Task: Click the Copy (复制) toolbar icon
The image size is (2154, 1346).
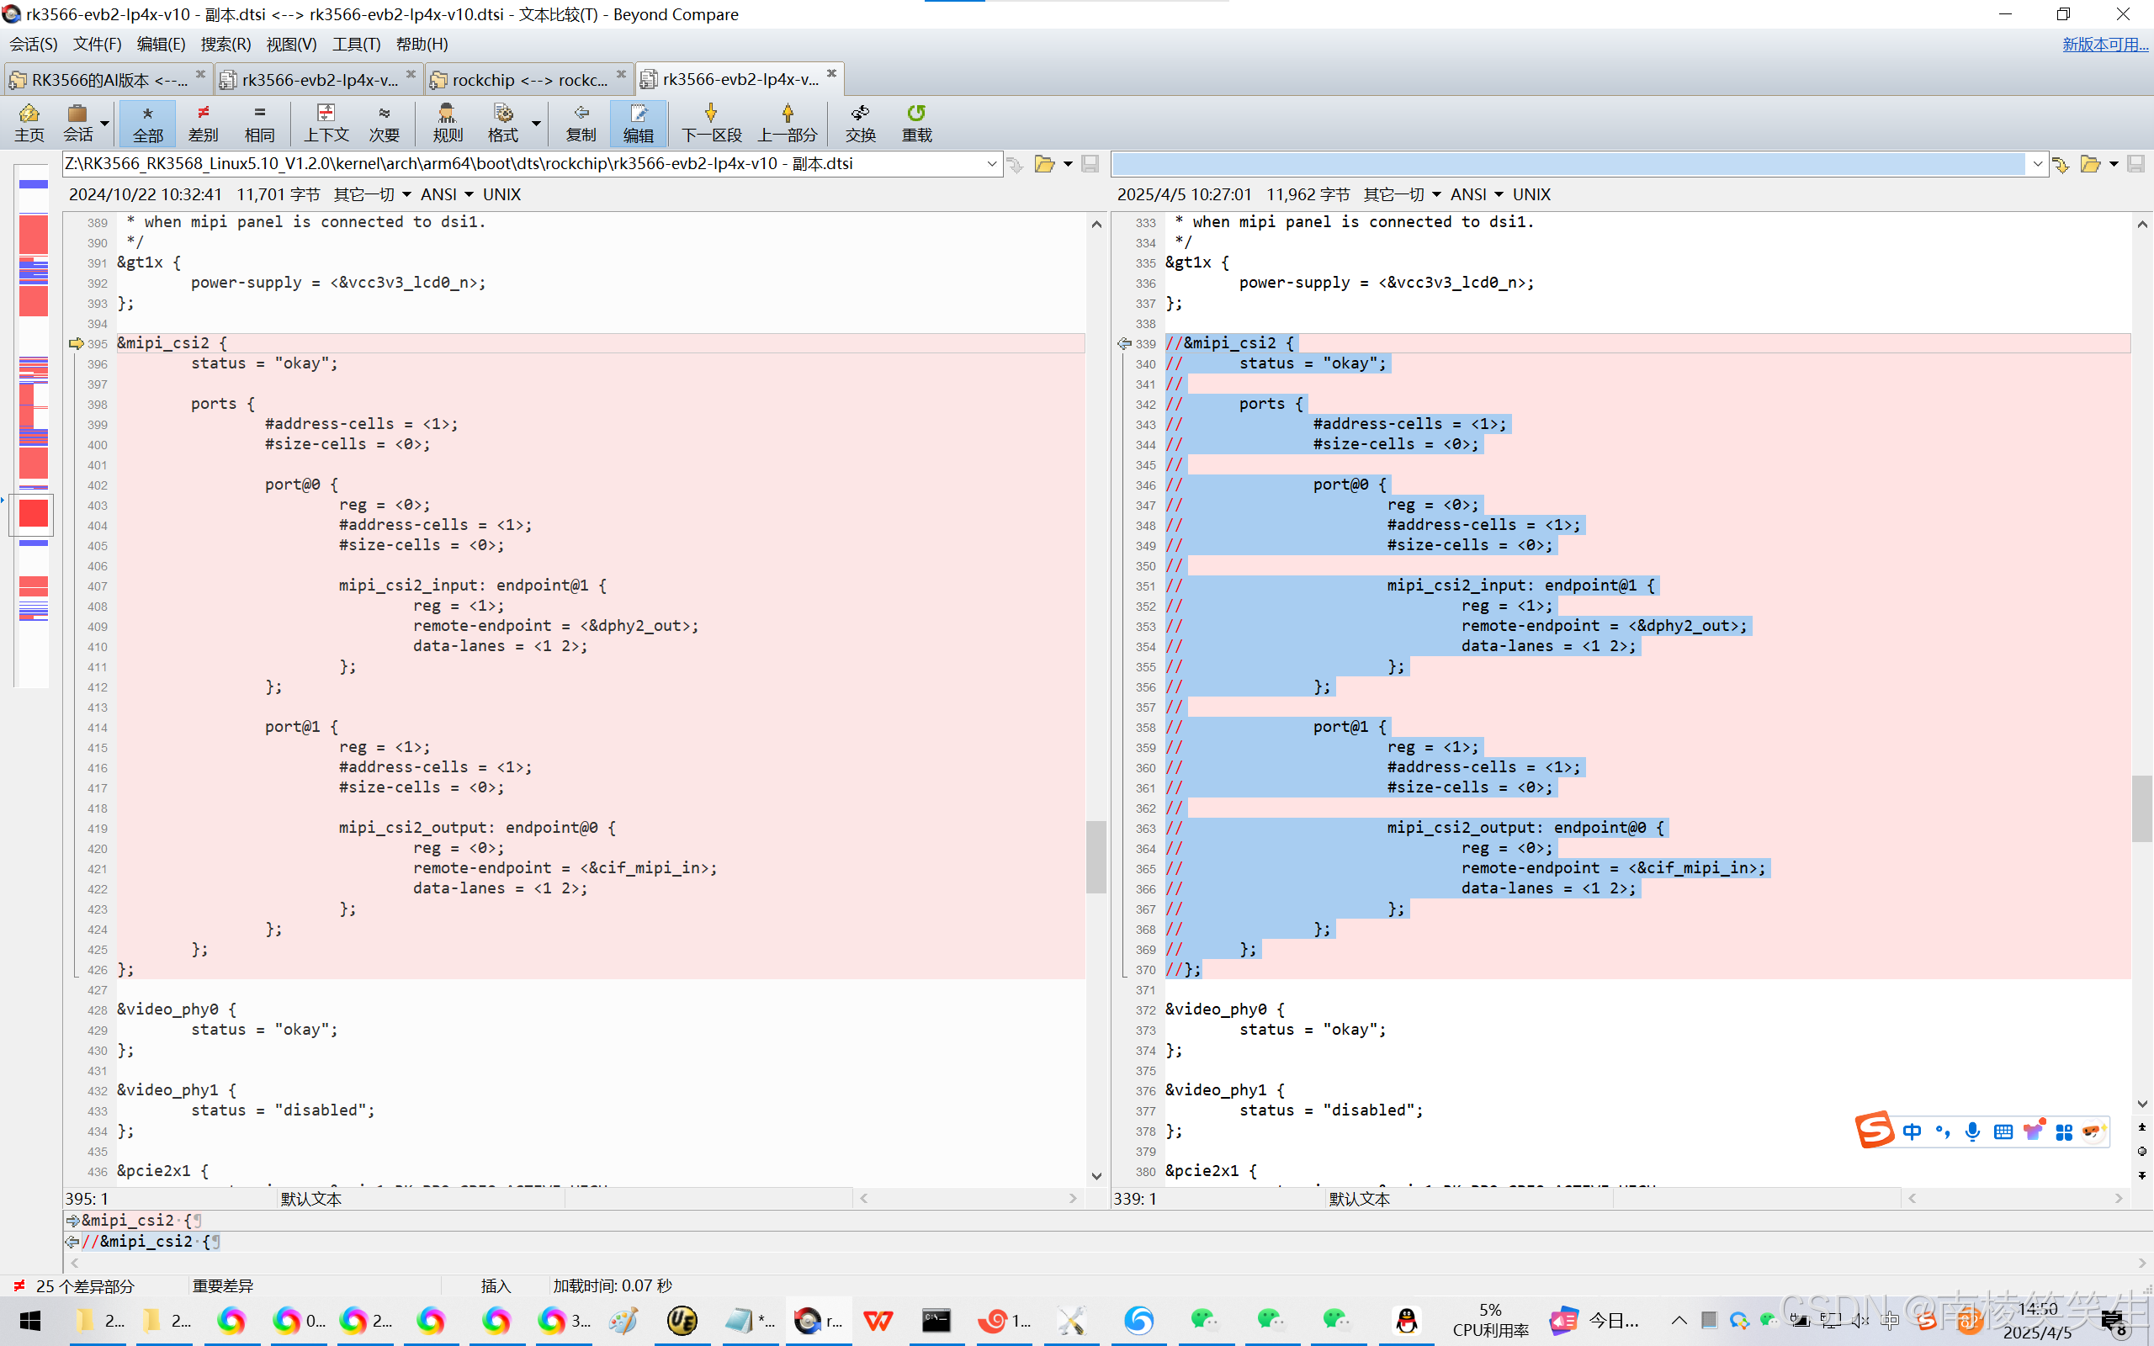Action: [x=581, y=122]
